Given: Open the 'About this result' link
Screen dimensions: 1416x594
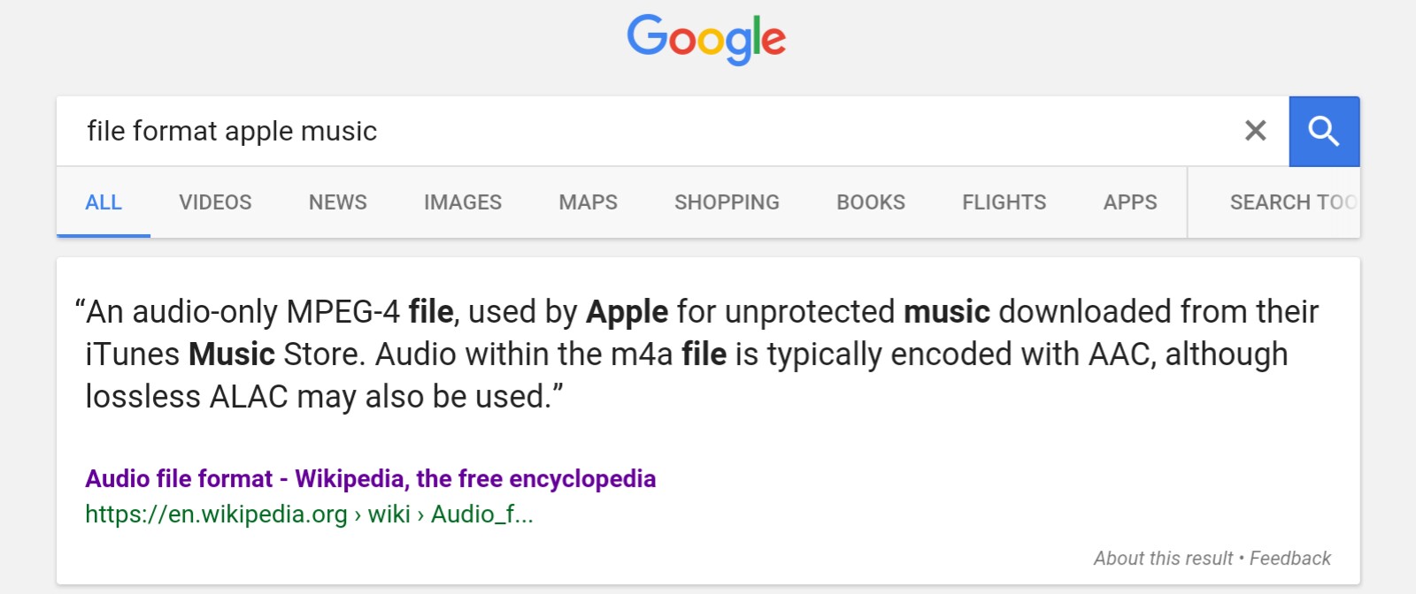Looking at the screenshot, I should (x=1163, y=558).
